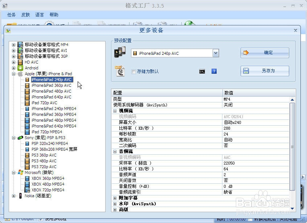
Task: Expand the 高级 section
Action: click(115, 210)
